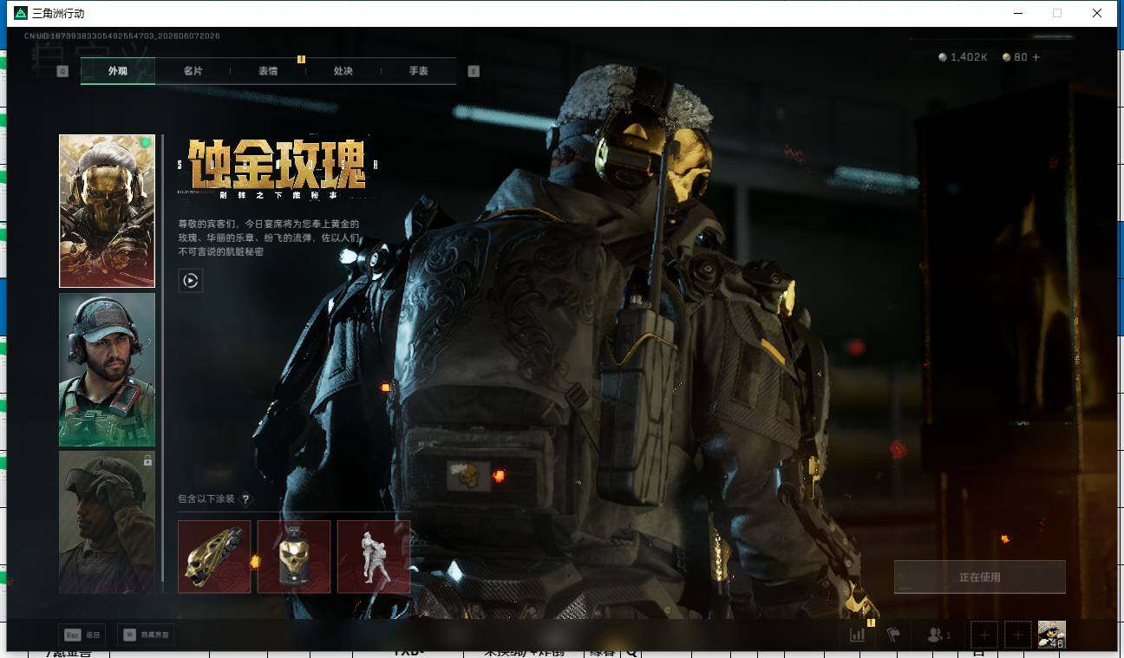The image size is (1124, 658).
Task: Open the 名片 tab
Action: [193, 71]
